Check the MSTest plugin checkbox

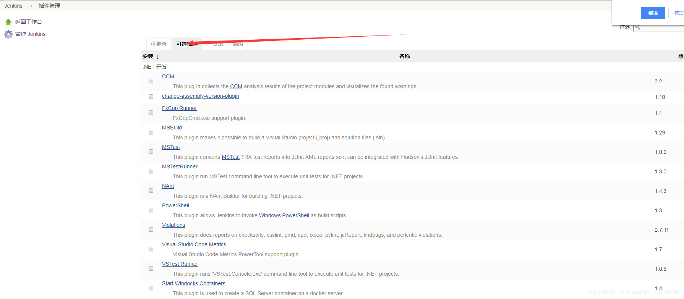click(151, 152)
